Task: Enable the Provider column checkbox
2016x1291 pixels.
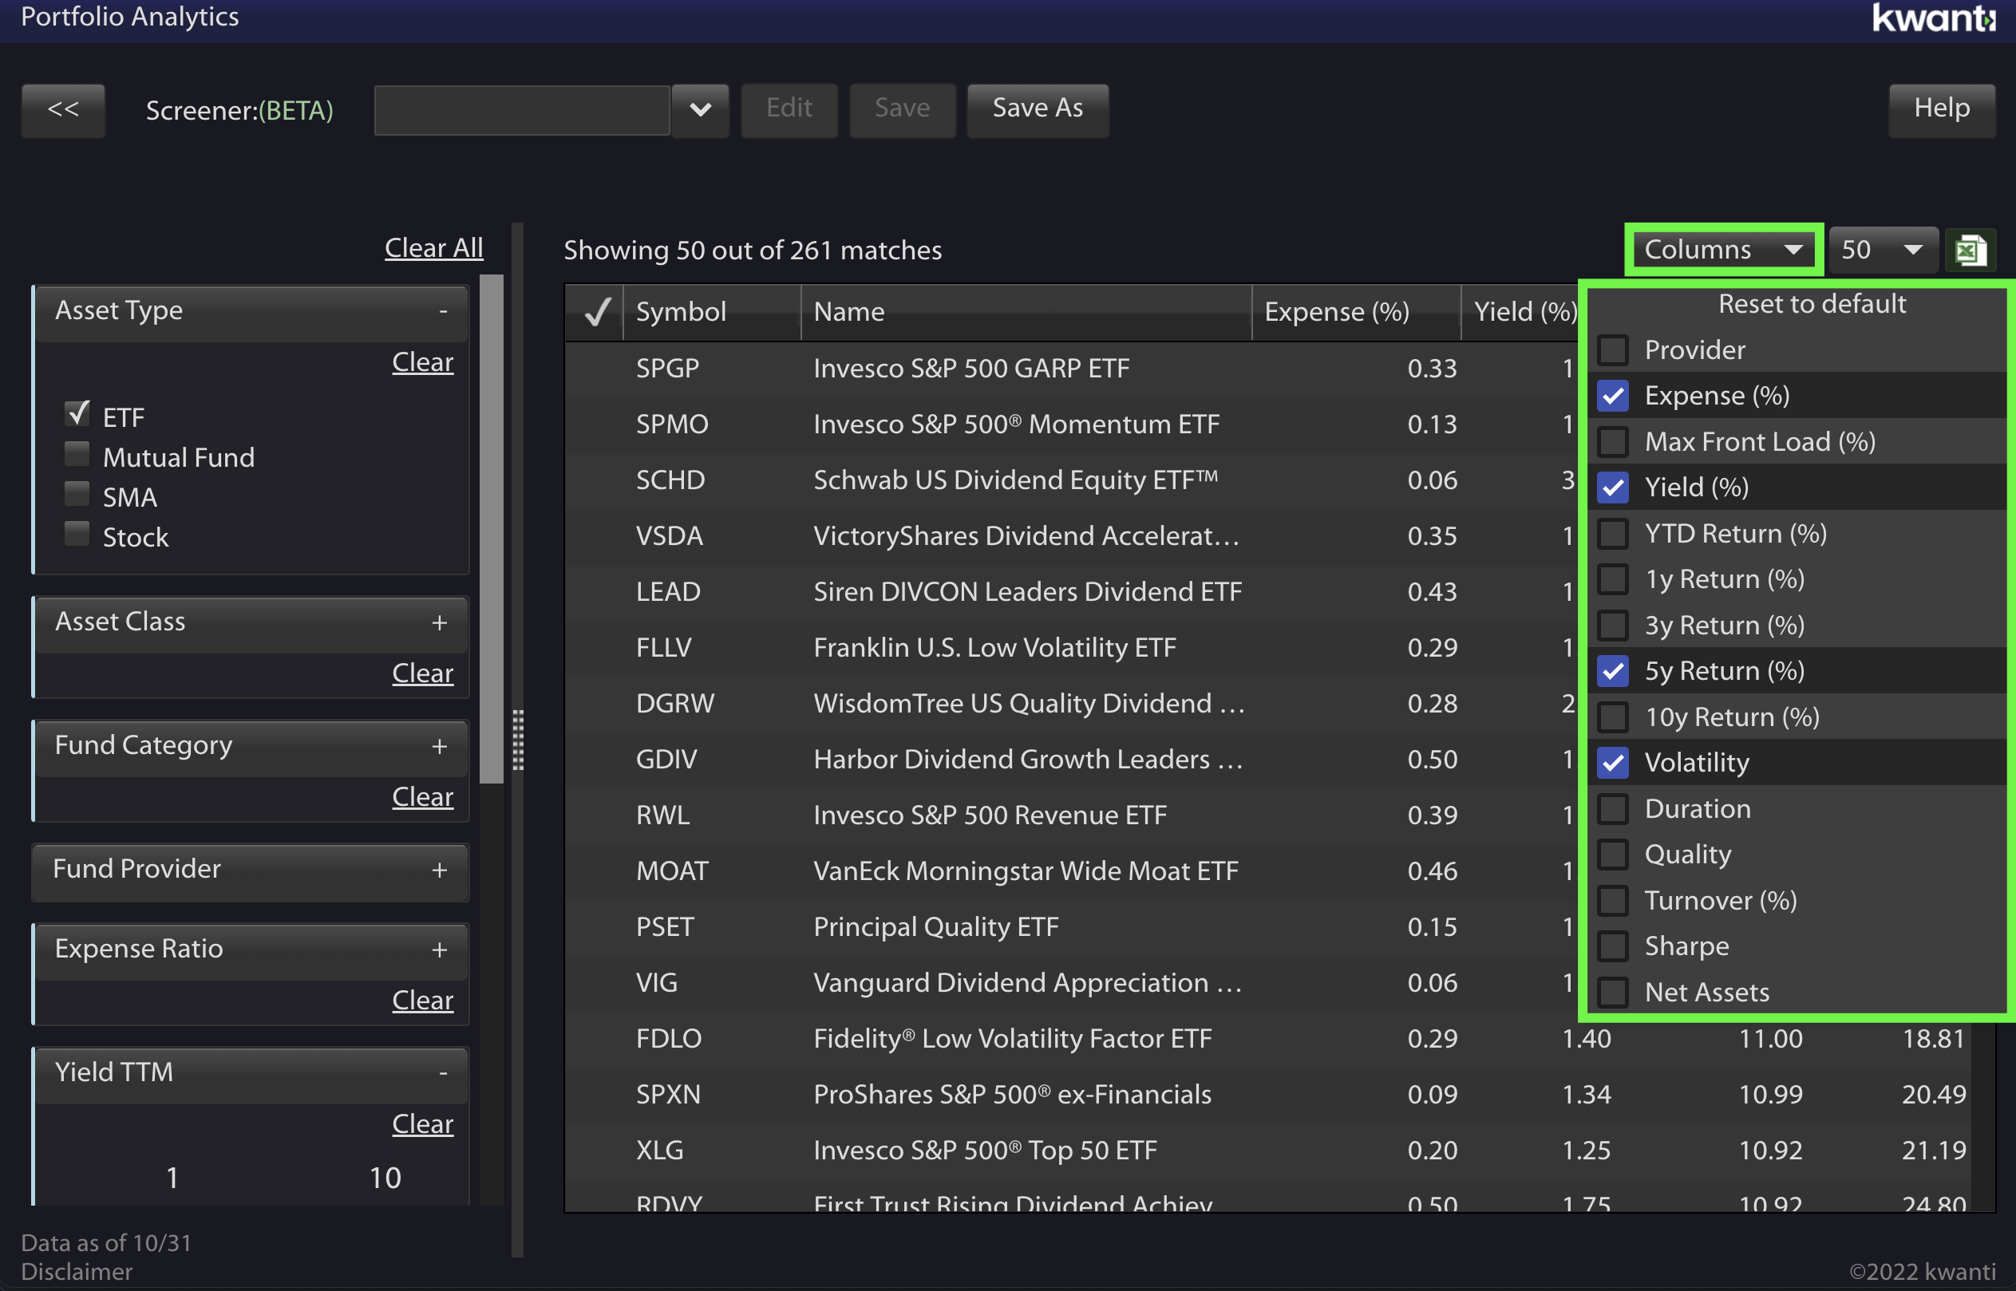Action: pyautogui.click(x=1613, y=349)
